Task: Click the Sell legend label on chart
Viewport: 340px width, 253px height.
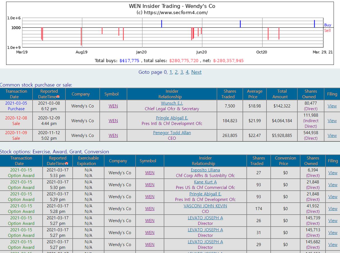Action: (x=327, y=30)
